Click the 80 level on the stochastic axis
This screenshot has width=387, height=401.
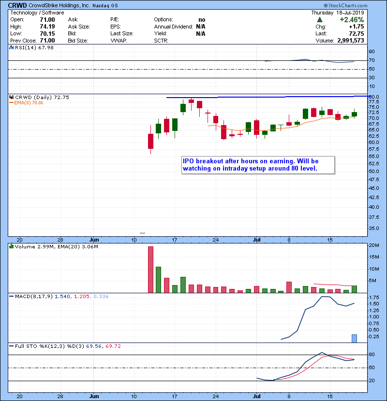372,355
